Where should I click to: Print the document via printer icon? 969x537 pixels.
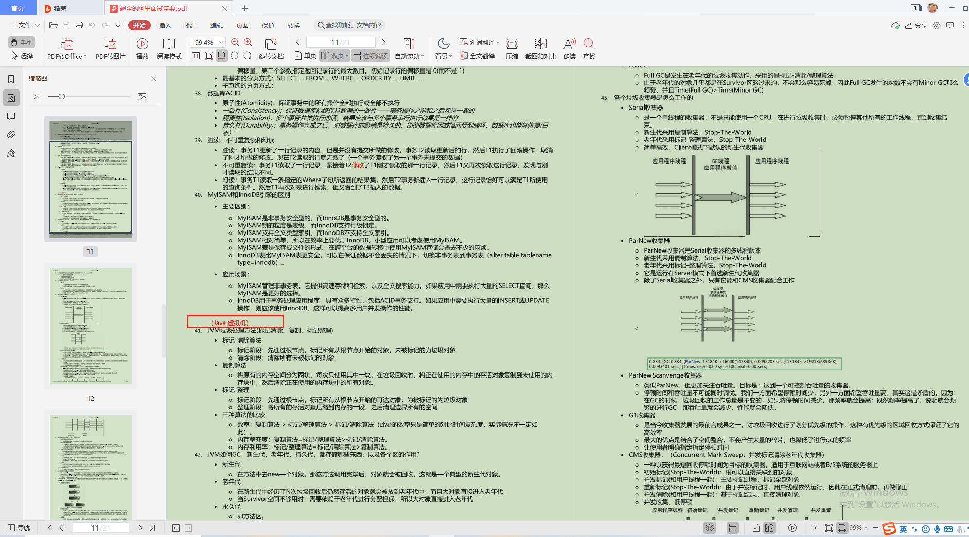pos(79,25)
